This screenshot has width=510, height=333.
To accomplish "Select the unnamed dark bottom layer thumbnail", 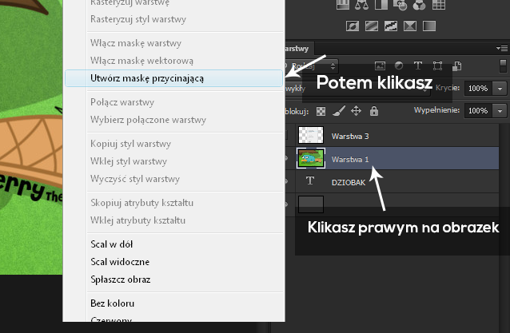I will tap(311, 204).
